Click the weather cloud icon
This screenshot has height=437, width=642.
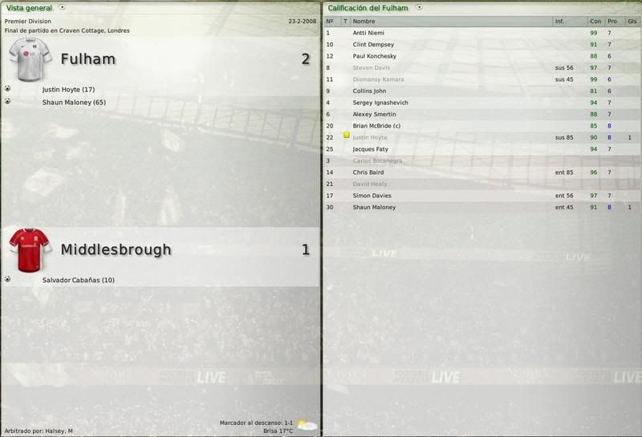tap(307, 426)
